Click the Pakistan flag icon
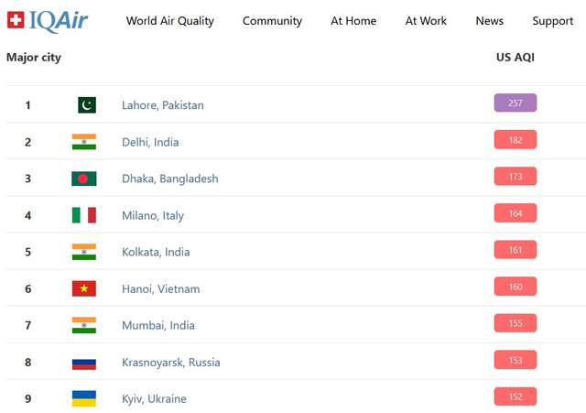Viewport: 586px width, 413px height. [x=86, y=105]
